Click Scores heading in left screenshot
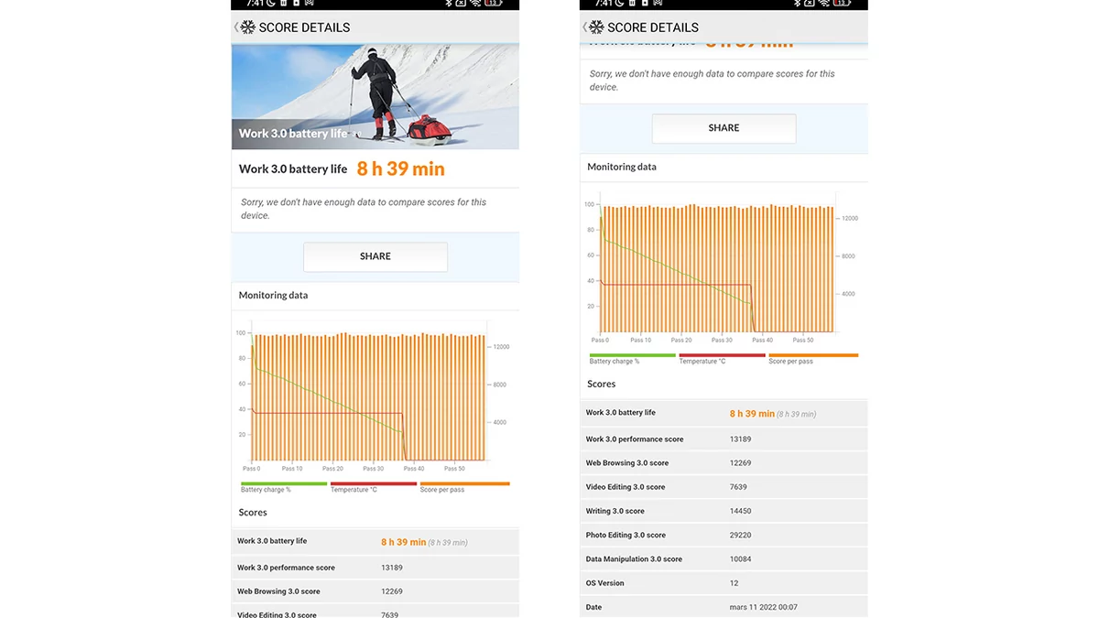This screenshot has height=618, width=1099. click(x=253, y=513)
